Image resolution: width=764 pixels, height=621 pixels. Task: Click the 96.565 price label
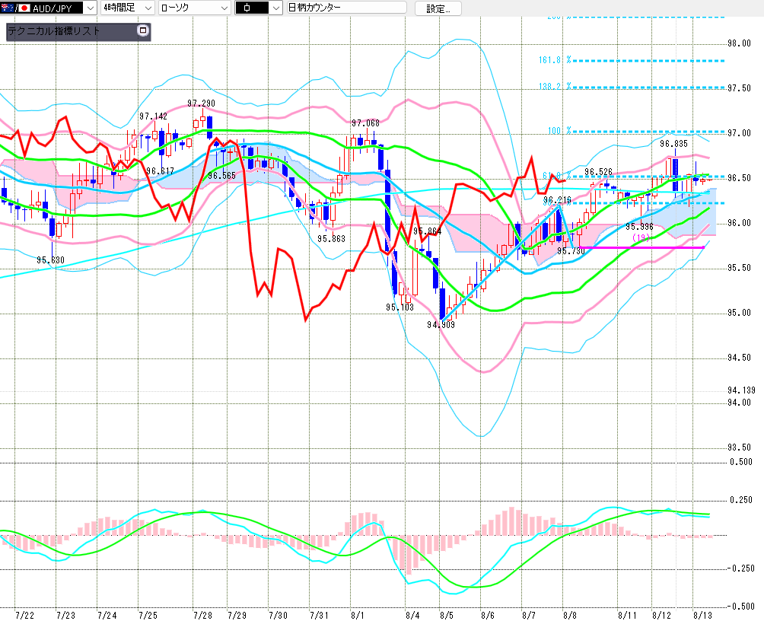(x=221, y=176)
